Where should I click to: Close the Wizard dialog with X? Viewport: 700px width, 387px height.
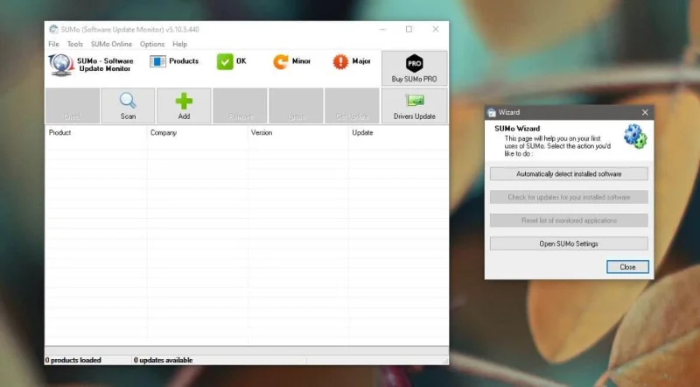click(645, 112)
